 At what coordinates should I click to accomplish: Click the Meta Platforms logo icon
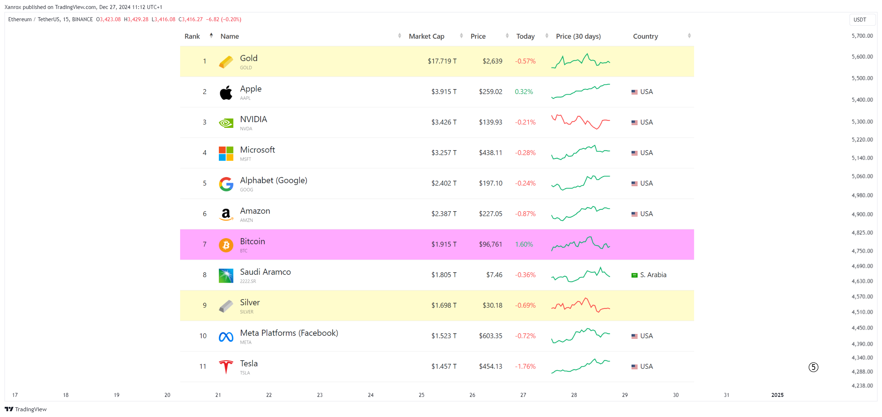click(226, 337)
